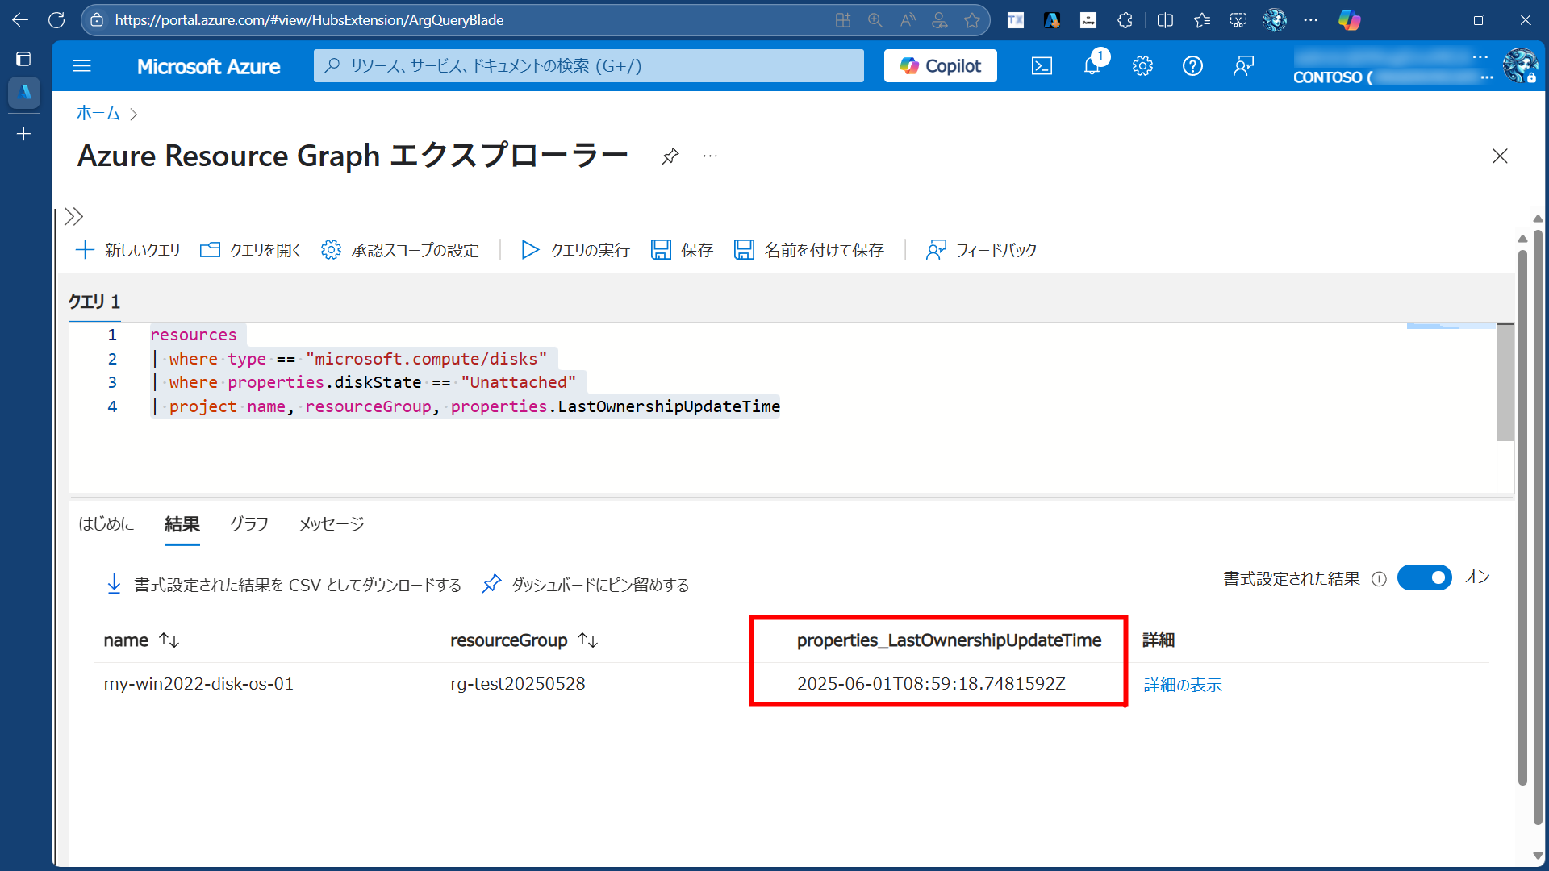Sort results by the resourceGroup column

524,640
